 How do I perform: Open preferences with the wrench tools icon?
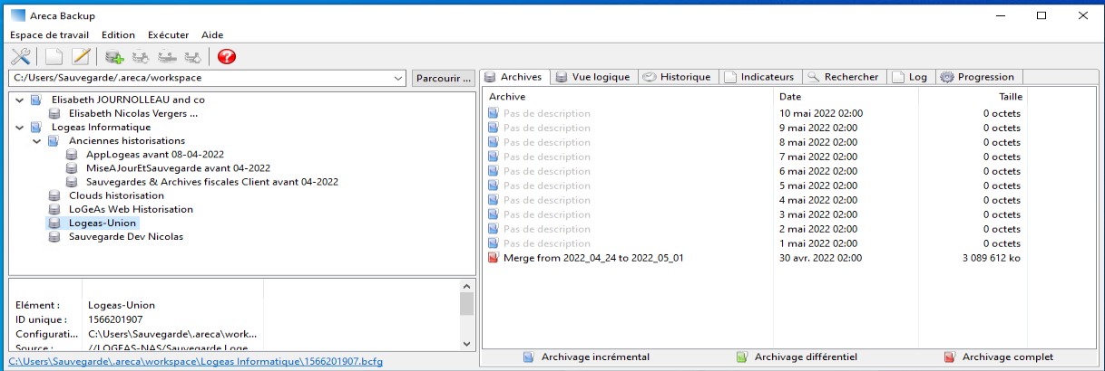coord(20,57)
